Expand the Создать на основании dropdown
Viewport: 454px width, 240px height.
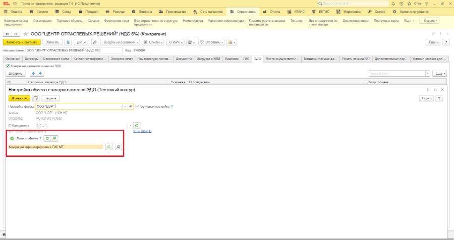tap(120, 42)
